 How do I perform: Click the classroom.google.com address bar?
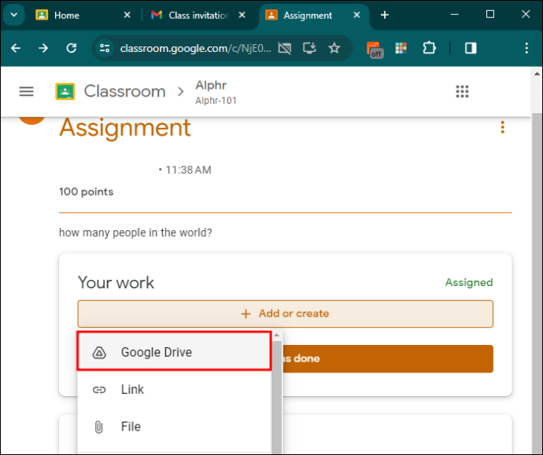coord(195,48)
